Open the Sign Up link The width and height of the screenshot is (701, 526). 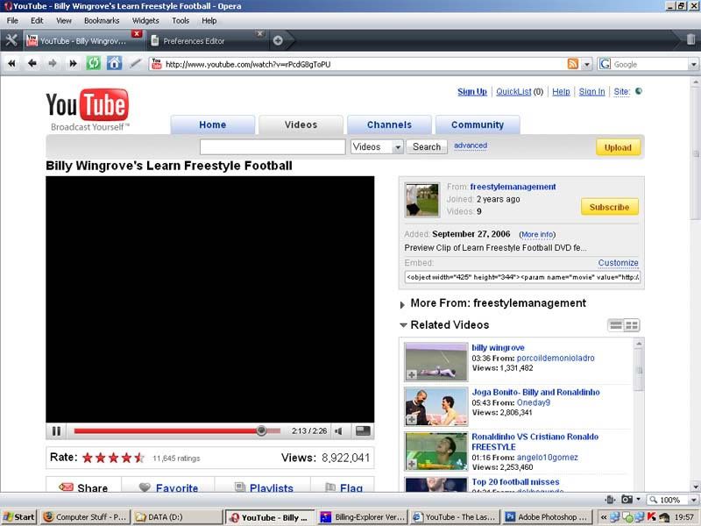coord(472,92)
